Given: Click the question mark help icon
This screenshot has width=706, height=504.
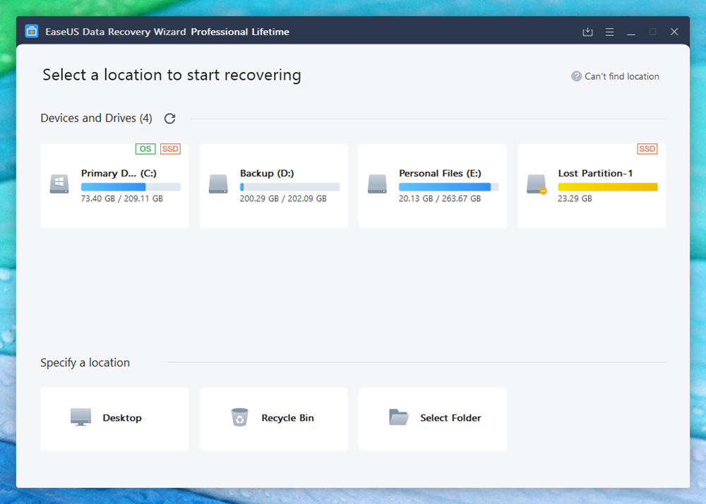Looking at the screenshot, I should (576, 76).
